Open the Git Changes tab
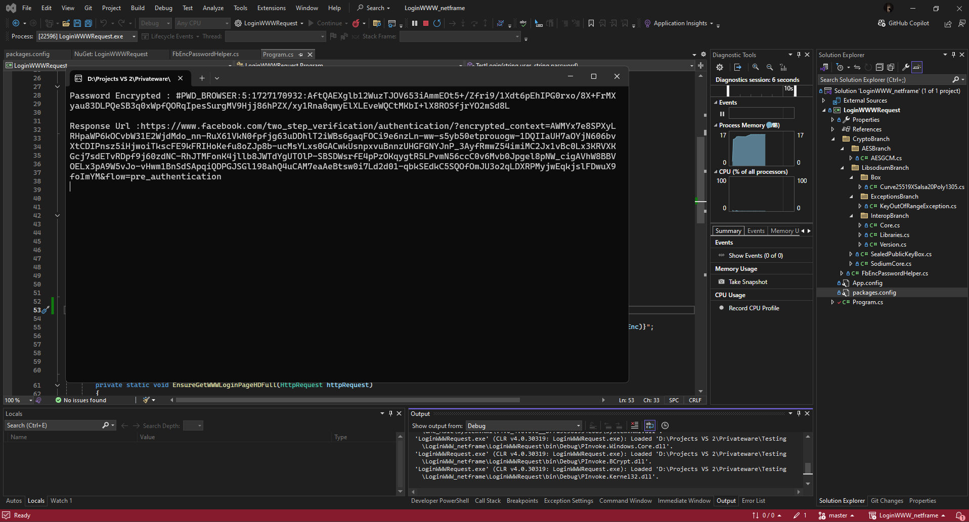Screen dimensions: 969x522 (887, 501)
